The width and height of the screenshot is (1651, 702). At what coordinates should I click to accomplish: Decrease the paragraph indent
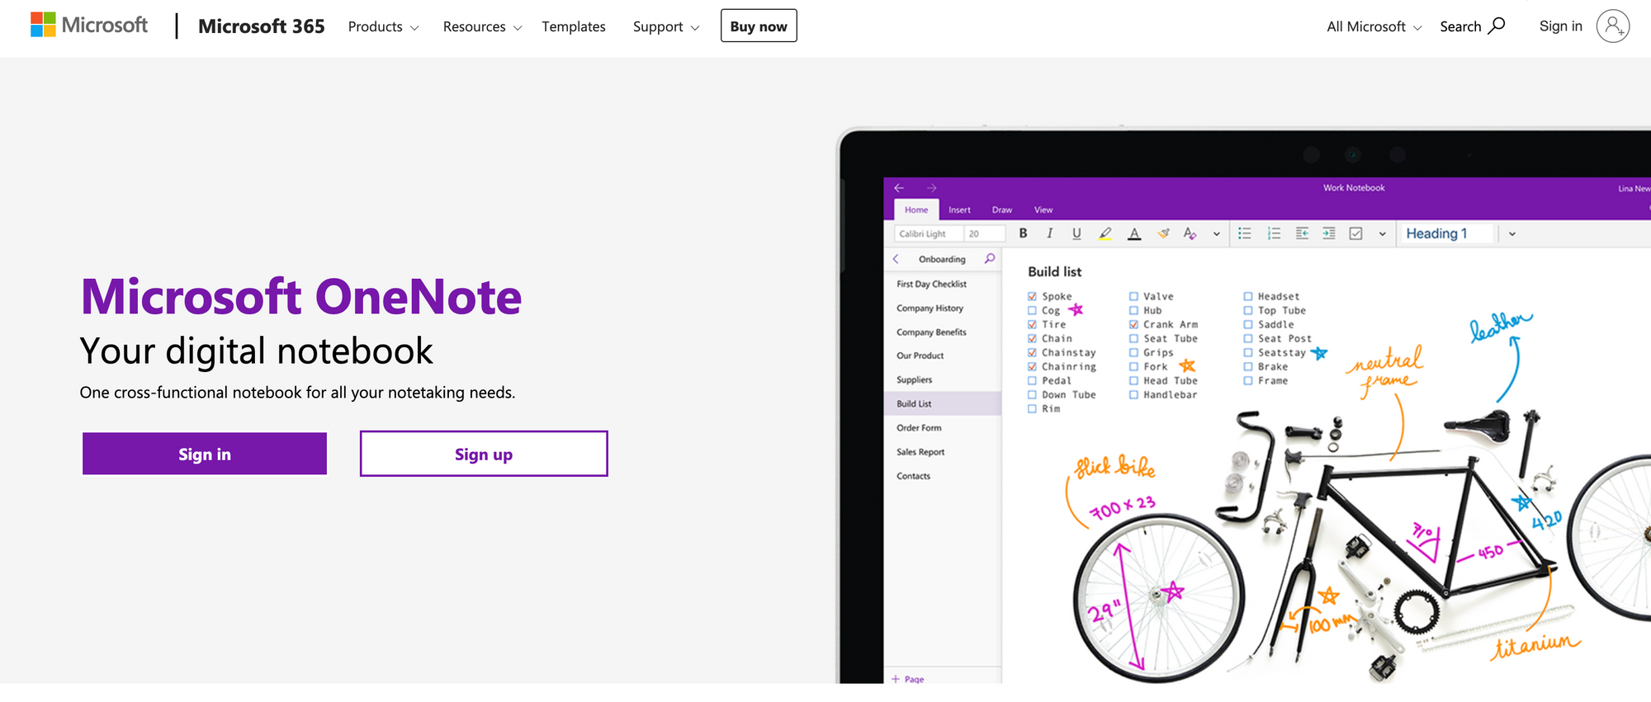click(x=1302, y=233)
